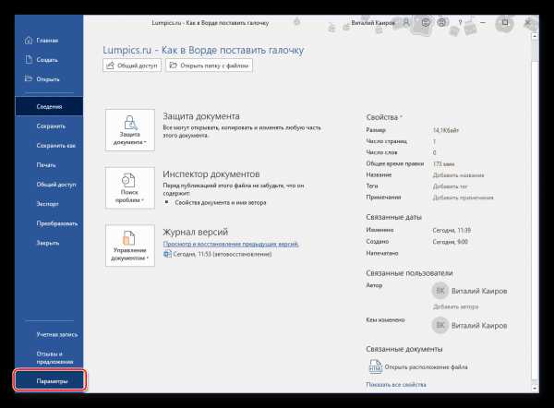Viewport: 554px width, 408px height.
Task: Expand the Поиск проблем dropdown button
Action: point(129,188)
